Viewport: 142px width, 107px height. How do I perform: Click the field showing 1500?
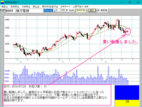pos(63,10)
